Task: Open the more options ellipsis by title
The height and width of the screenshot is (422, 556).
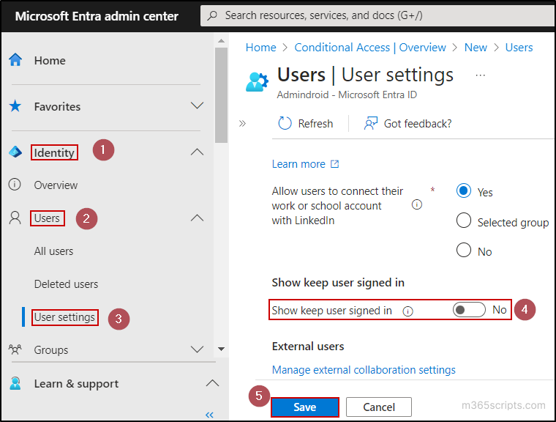Action: (x=481, y=75)
